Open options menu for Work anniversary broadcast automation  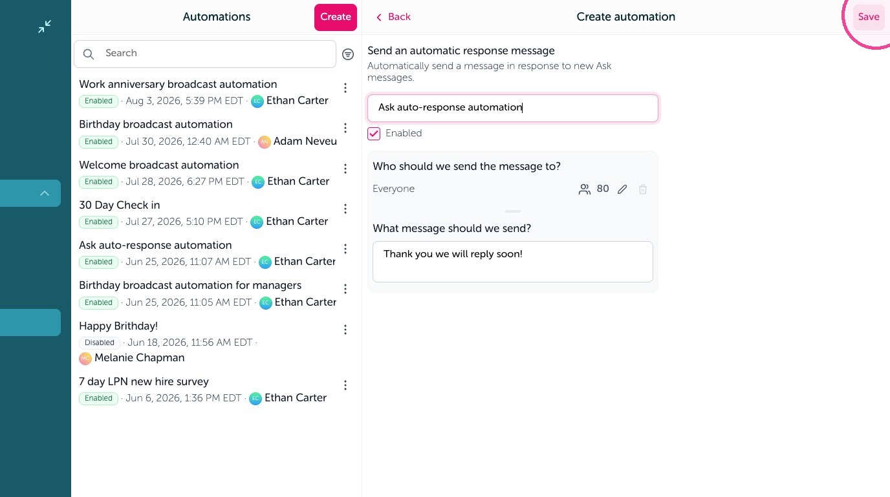coord(345,88)
